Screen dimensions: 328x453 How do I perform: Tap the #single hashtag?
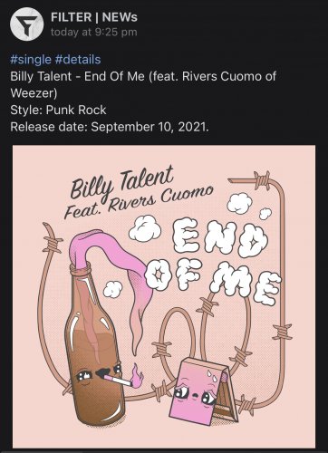tap(31, 59)
